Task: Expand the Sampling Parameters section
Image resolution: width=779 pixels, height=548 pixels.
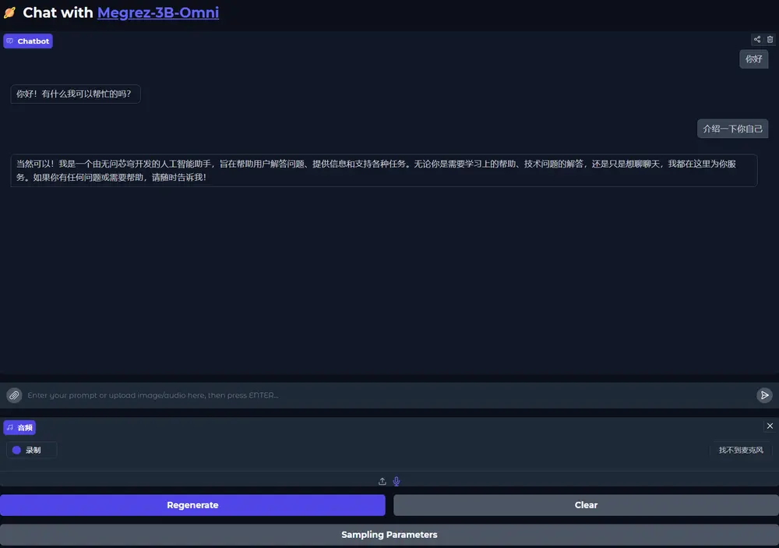Action: (x=389, y=535)
